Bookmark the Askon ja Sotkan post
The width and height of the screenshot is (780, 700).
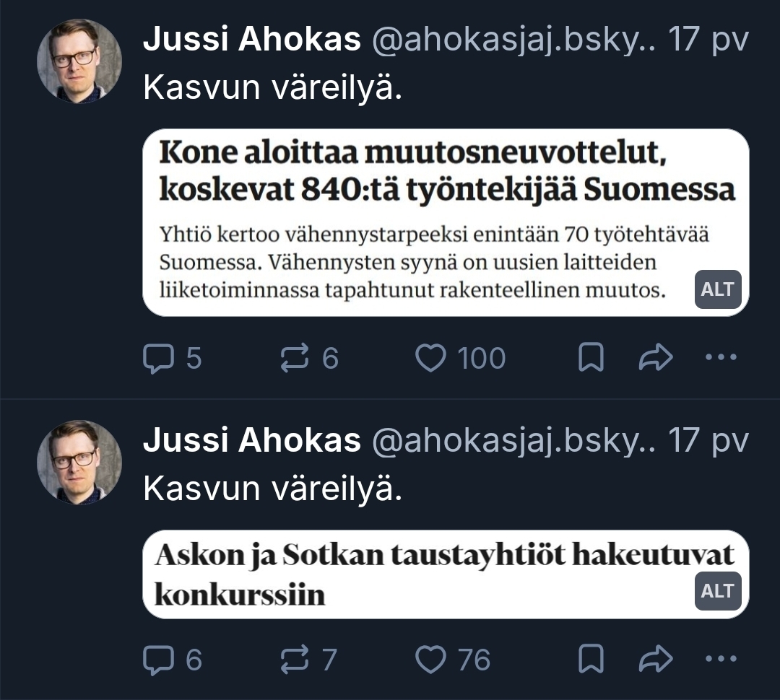point(591,660)
